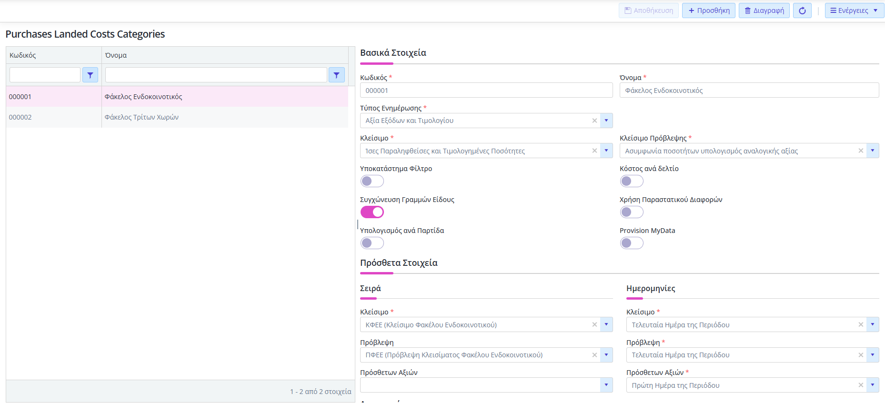Disable the Συγχώνευση Γραμμών Είδους toggle
Image resolution: width=885 pixels, height=404 pixels.
point(372,212)
